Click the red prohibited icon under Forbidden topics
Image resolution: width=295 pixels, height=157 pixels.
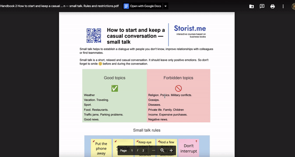point(178,88)
